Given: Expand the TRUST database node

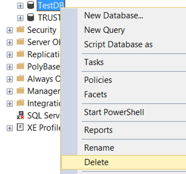Looking at the screenshot, I should [x=20, y=18].
